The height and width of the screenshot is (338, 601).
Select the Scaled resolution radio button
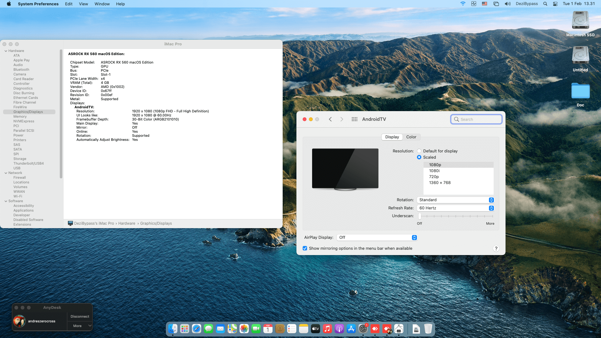(x=419, y=157)
